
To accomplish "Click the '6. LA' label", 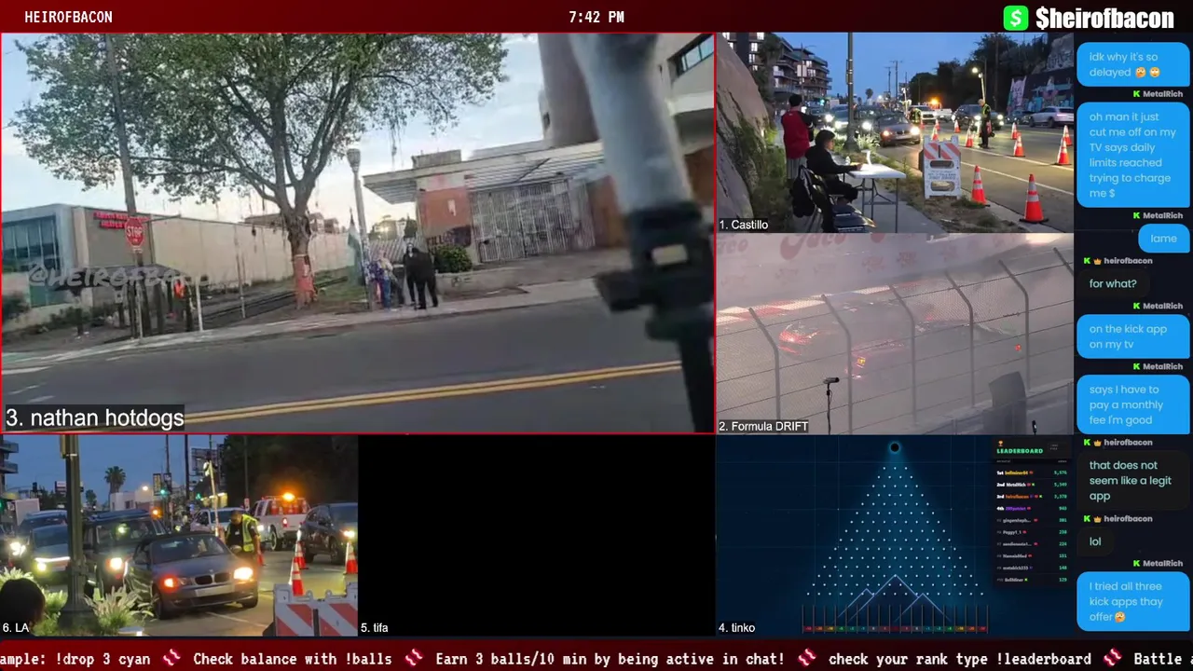I will click(x=16, y=628).
